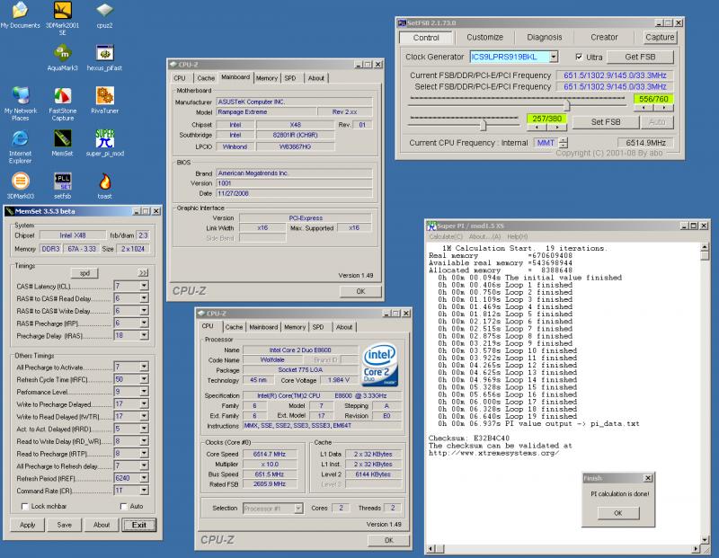Open RAS# to CAS# Read Delay dropdown
This screenshot has width=719, height=558.
click(144, 298)
